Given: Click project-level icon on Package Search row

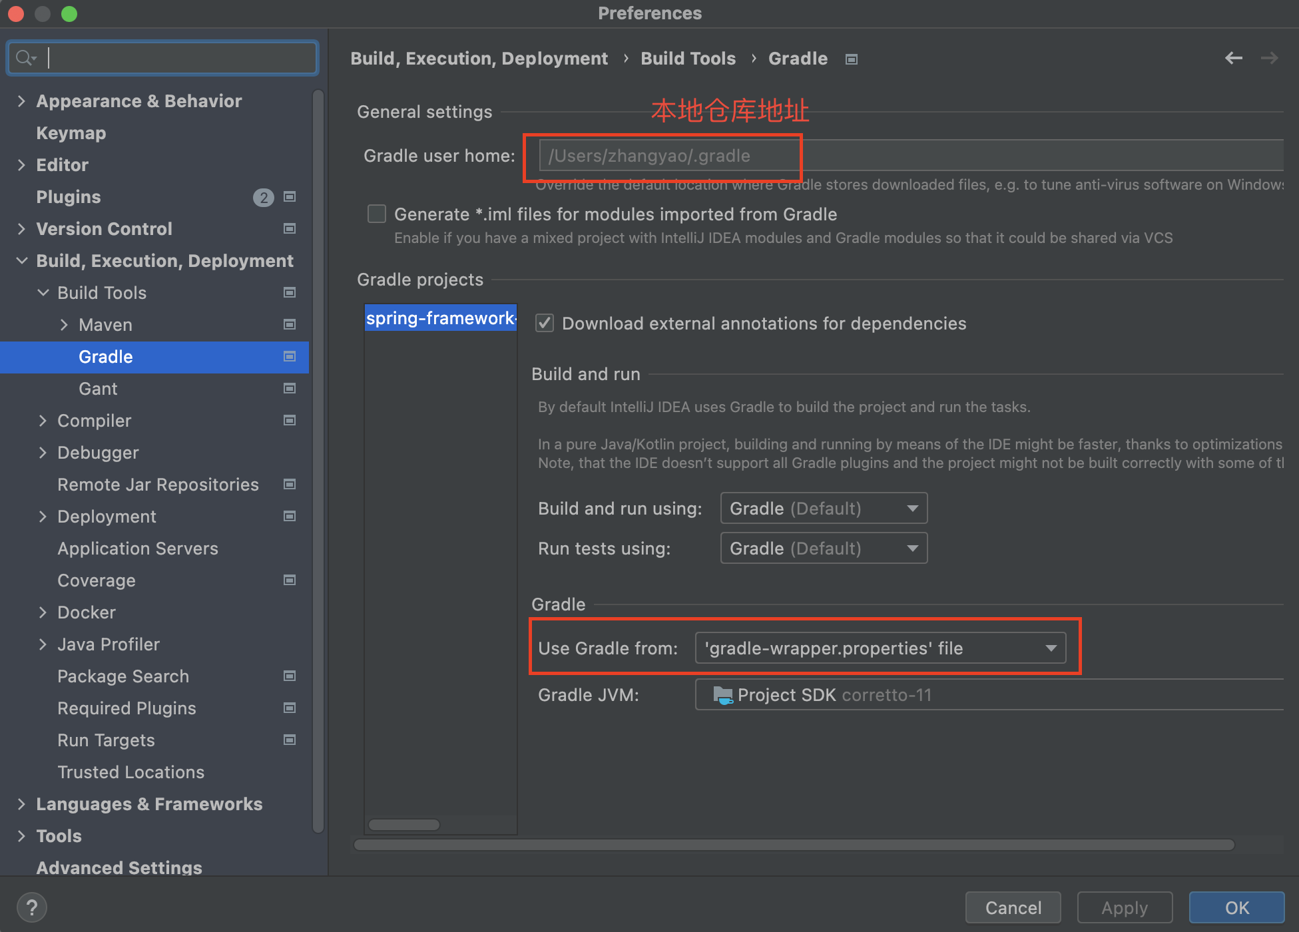Looking at the screenshot, I should pos(290,676).
